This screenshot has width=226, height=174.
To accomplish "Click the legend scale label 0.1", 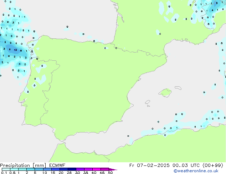I will coord(4,173).
